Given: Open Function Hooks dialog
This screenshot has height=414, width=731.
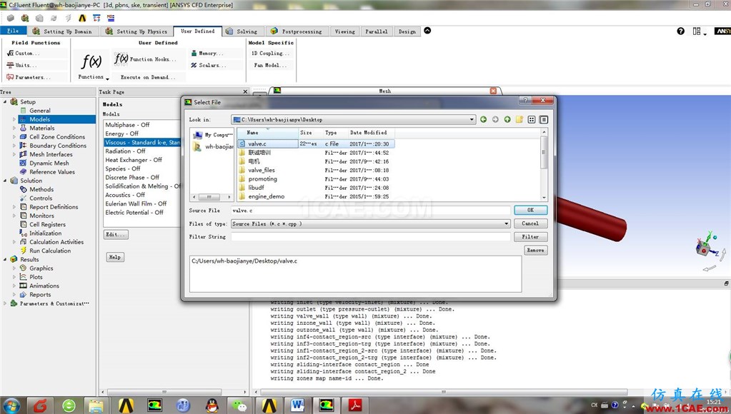Looking at the screenshot, I should tap(146, 59).
